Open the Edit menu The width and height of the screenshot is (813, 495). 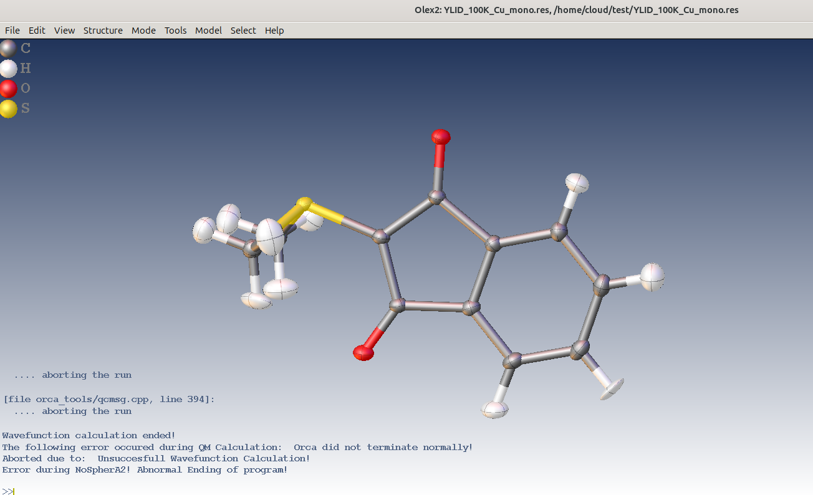point(37,31)
